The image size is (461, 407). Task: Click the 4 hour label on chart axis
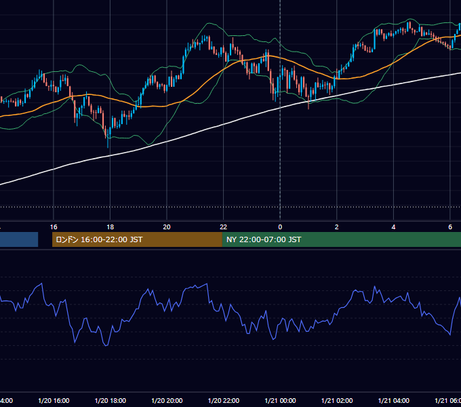pyautogui.click(x=393, y=227)
